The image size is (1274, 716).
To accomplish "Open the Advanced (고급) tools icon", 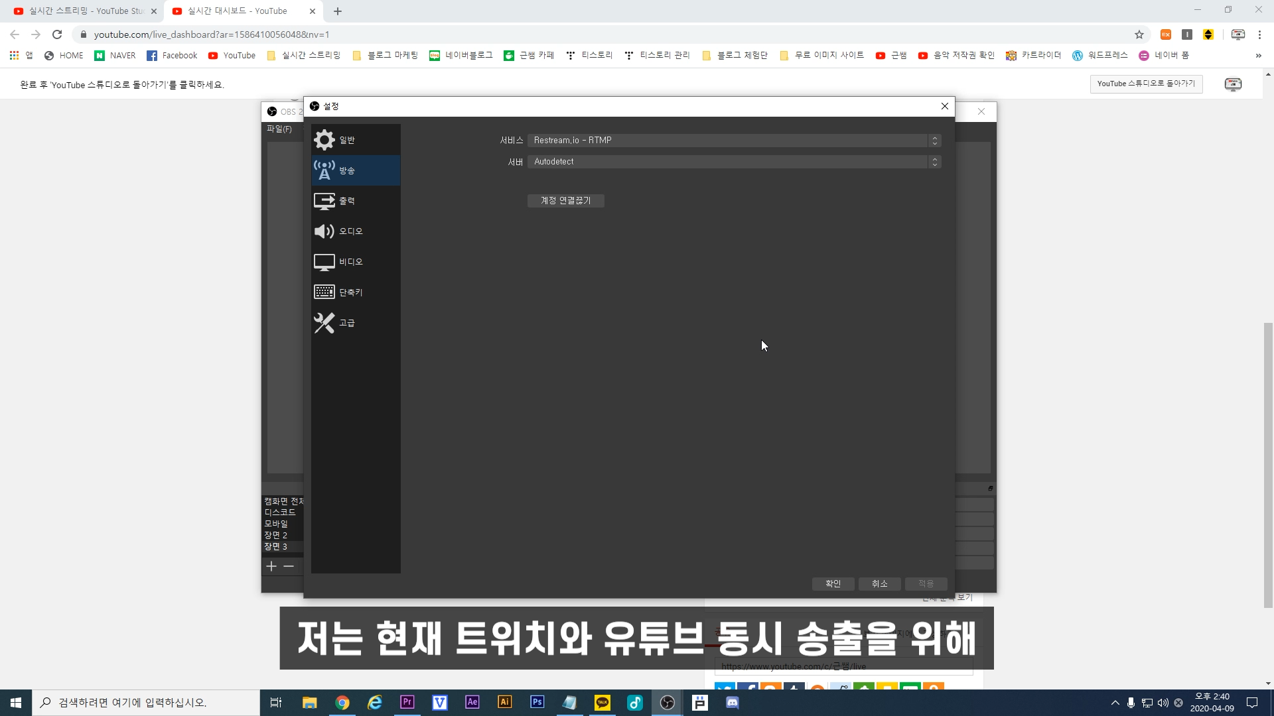I will pyautogui.click(x=324, y=323).
